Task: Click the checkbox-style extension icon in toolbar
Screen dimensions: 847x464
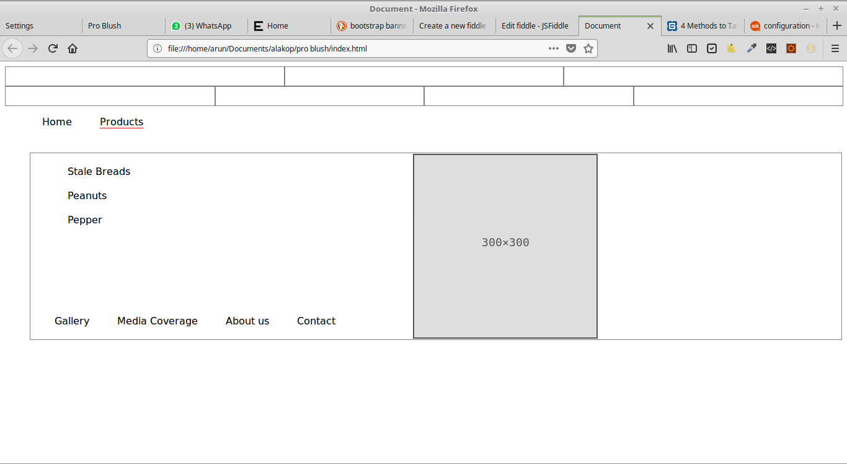Action: [712, 48]
